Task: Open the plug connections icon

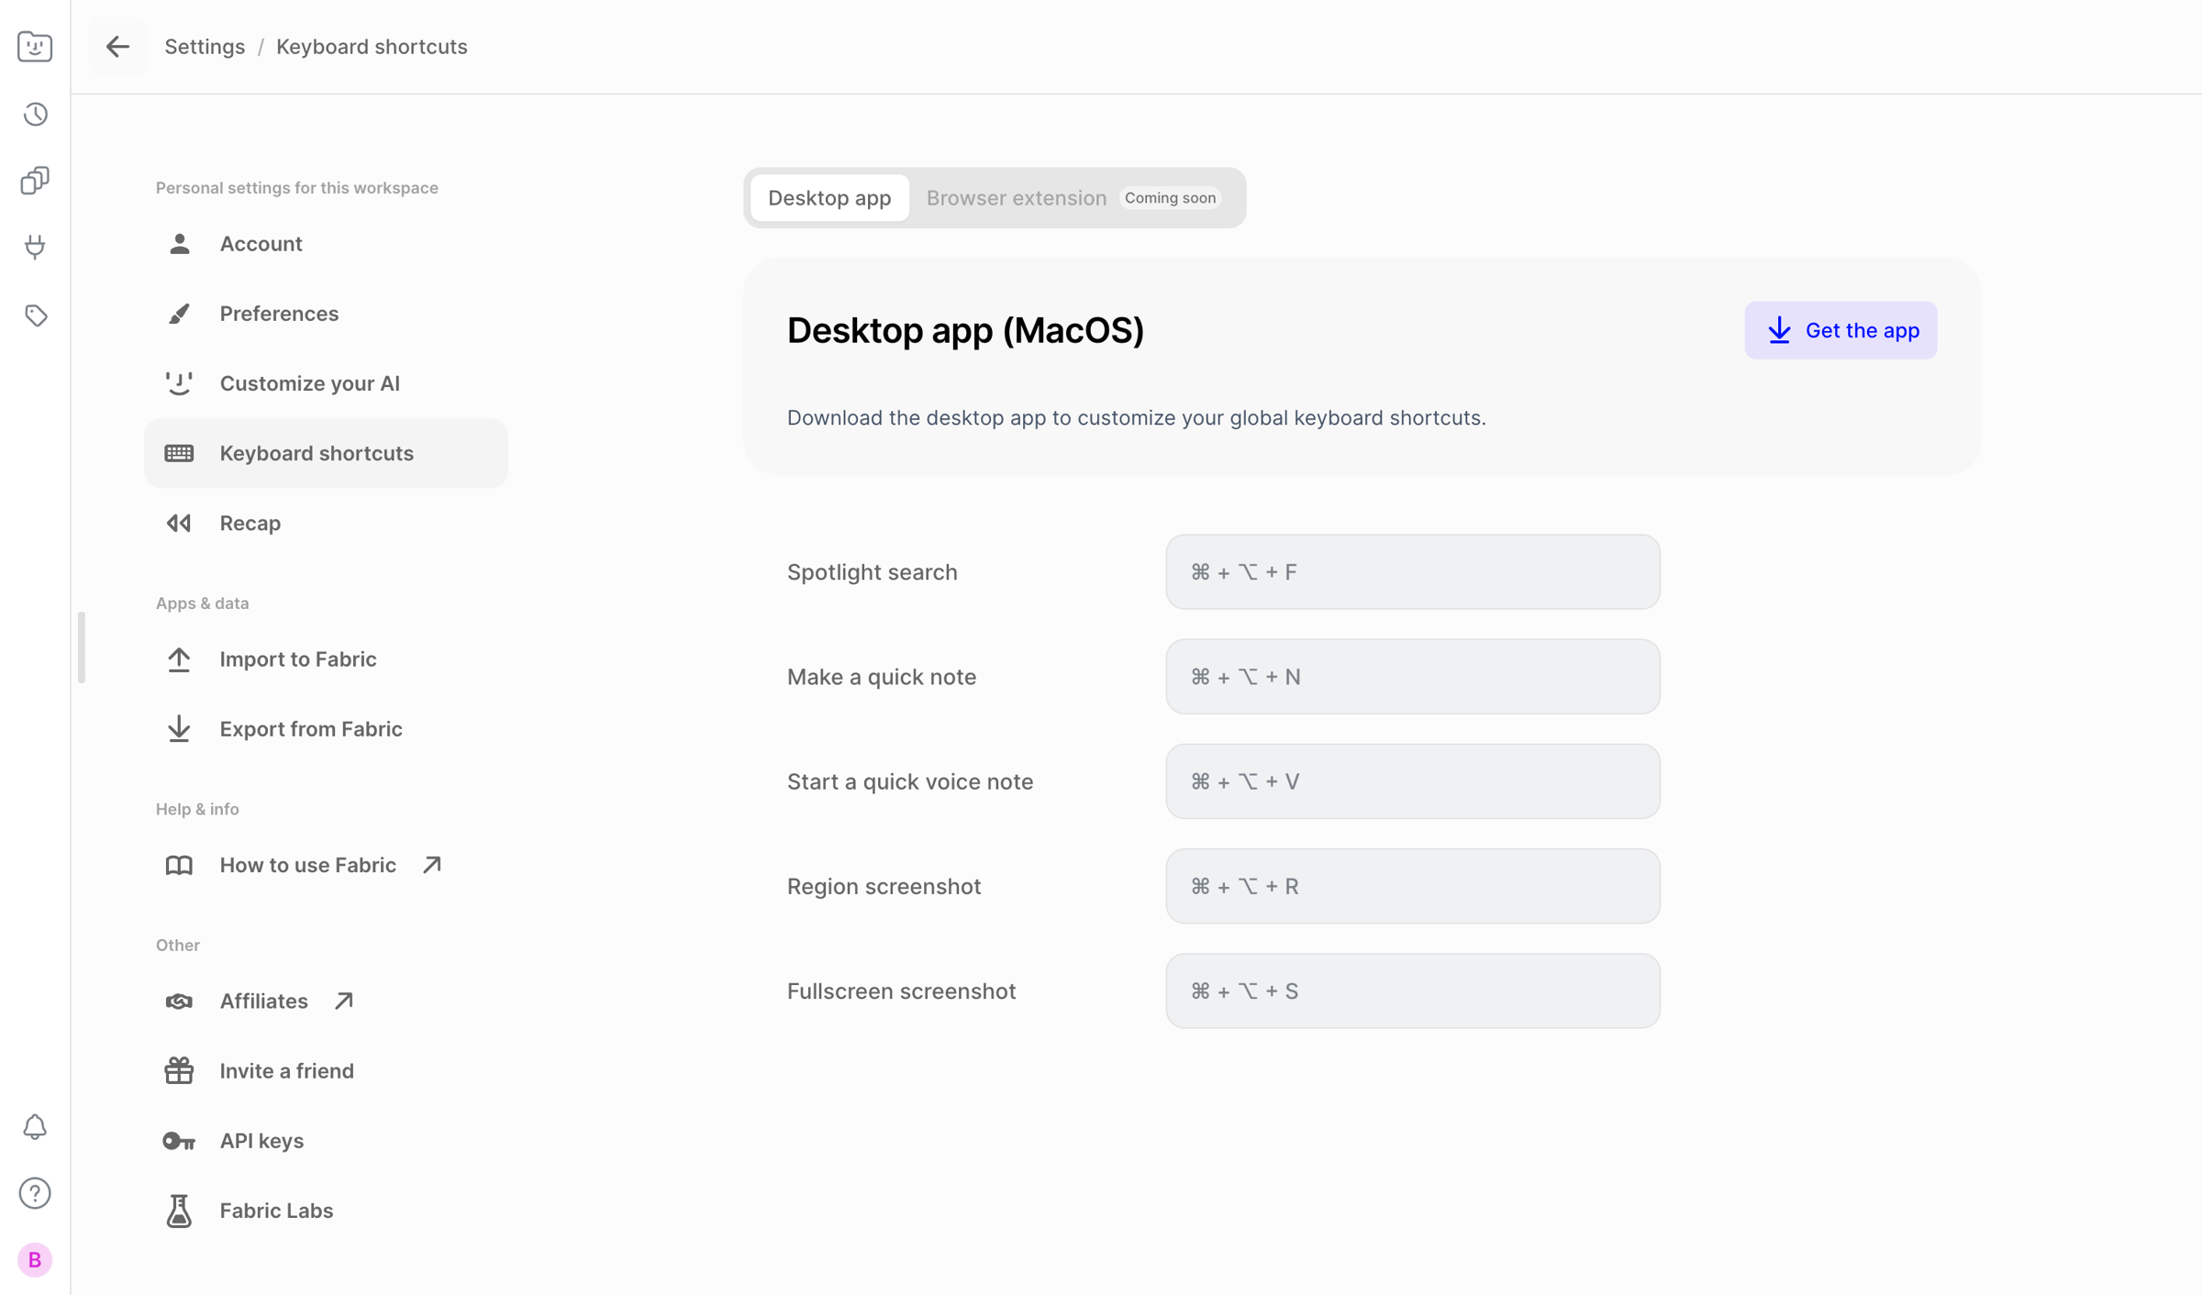Action: click(x=35, y=247)
